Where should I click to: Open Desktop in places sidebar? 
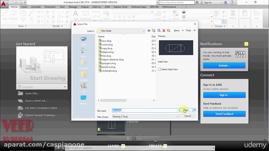coord(83,100)
